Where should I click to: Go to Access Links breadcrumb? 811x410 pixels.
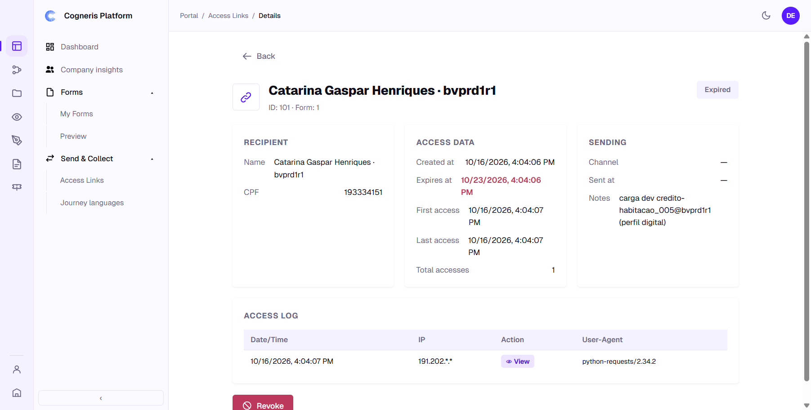coord(228,16)
